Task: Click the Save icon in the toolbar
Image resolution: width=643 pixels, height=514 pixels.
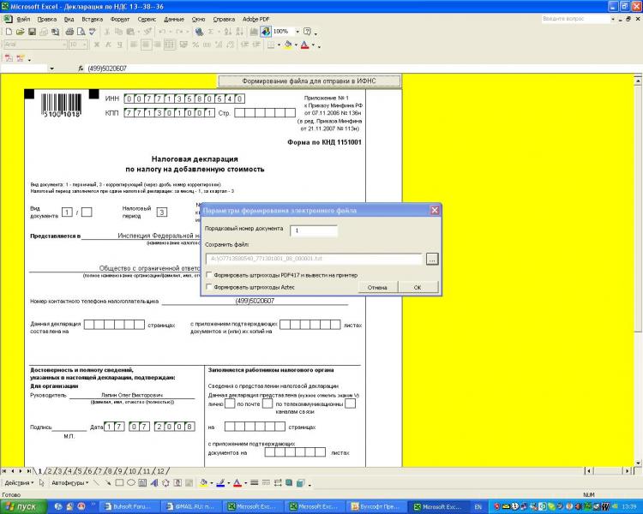Action: tap(32, 32)
